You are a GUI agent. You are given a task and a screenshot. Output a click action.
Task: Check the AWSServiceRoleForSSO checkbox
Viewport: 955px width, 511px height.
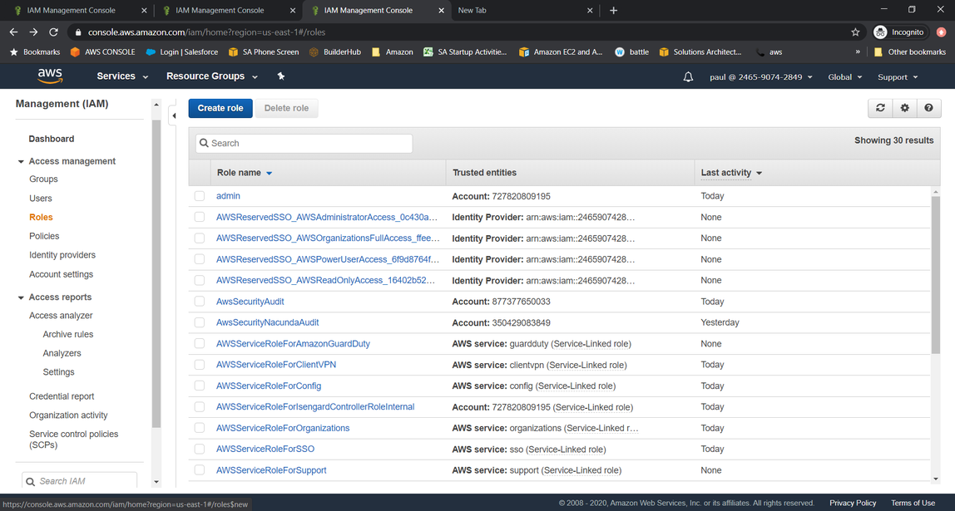(199, 449)
